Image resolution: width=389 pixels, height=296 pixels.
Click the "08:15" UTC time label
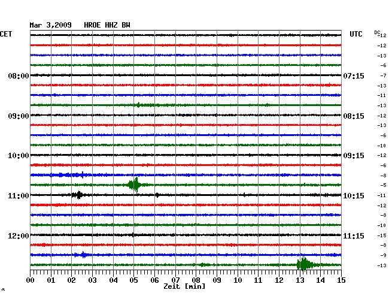pos(354,116)
